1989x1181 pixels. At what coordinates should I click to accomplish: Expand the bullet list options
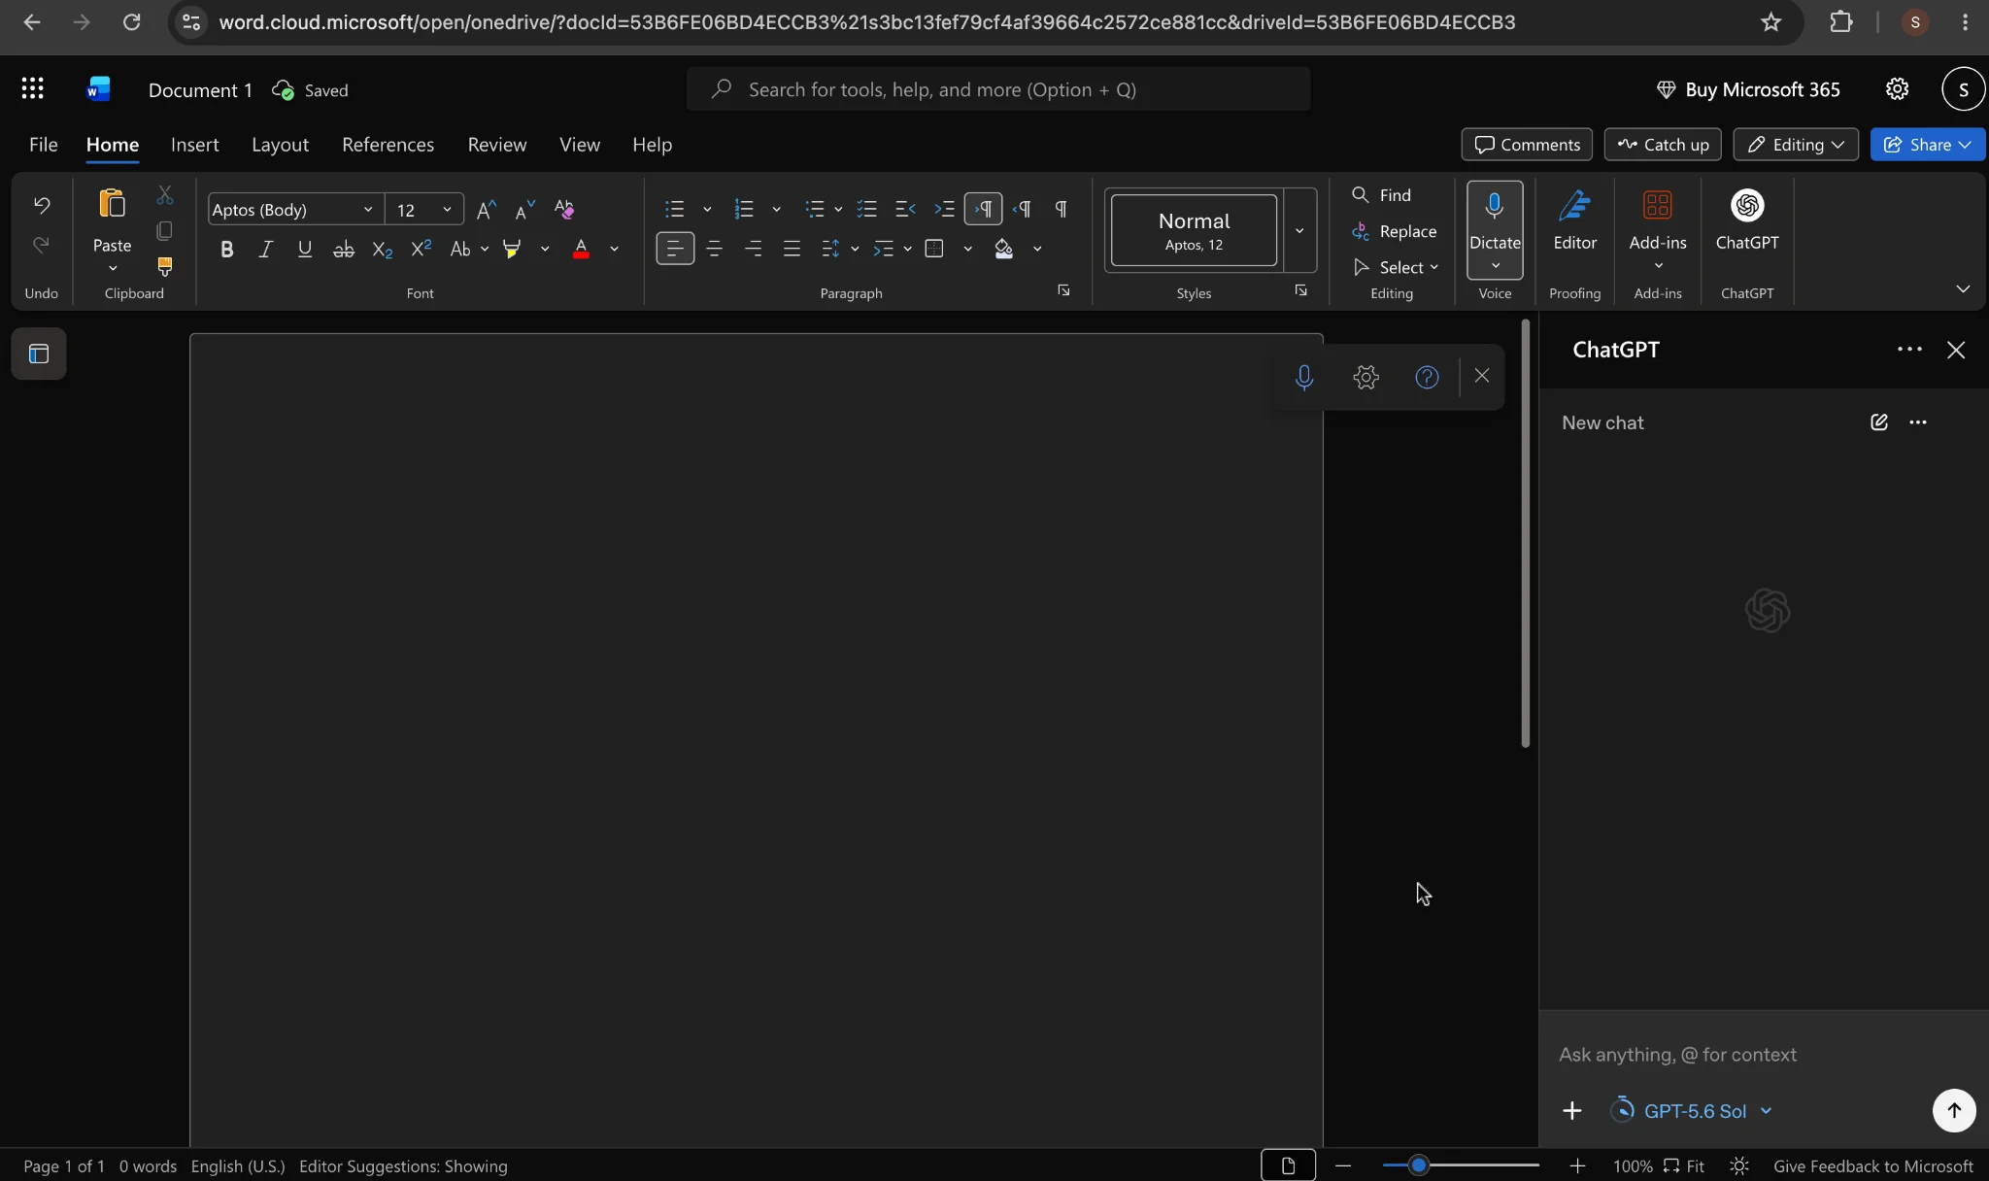pos(707,209)
